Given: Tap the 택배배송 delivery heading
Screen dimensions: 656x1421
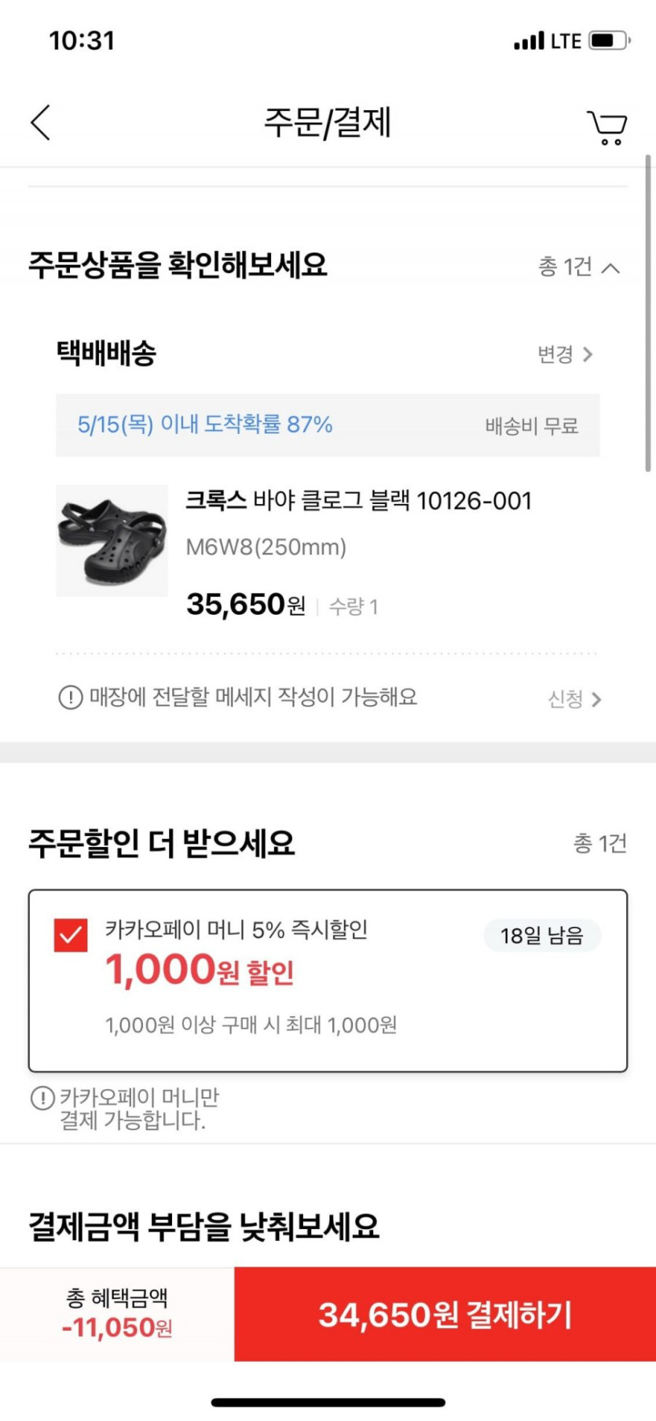Looking at the screenshot, I should pos(106,353).
